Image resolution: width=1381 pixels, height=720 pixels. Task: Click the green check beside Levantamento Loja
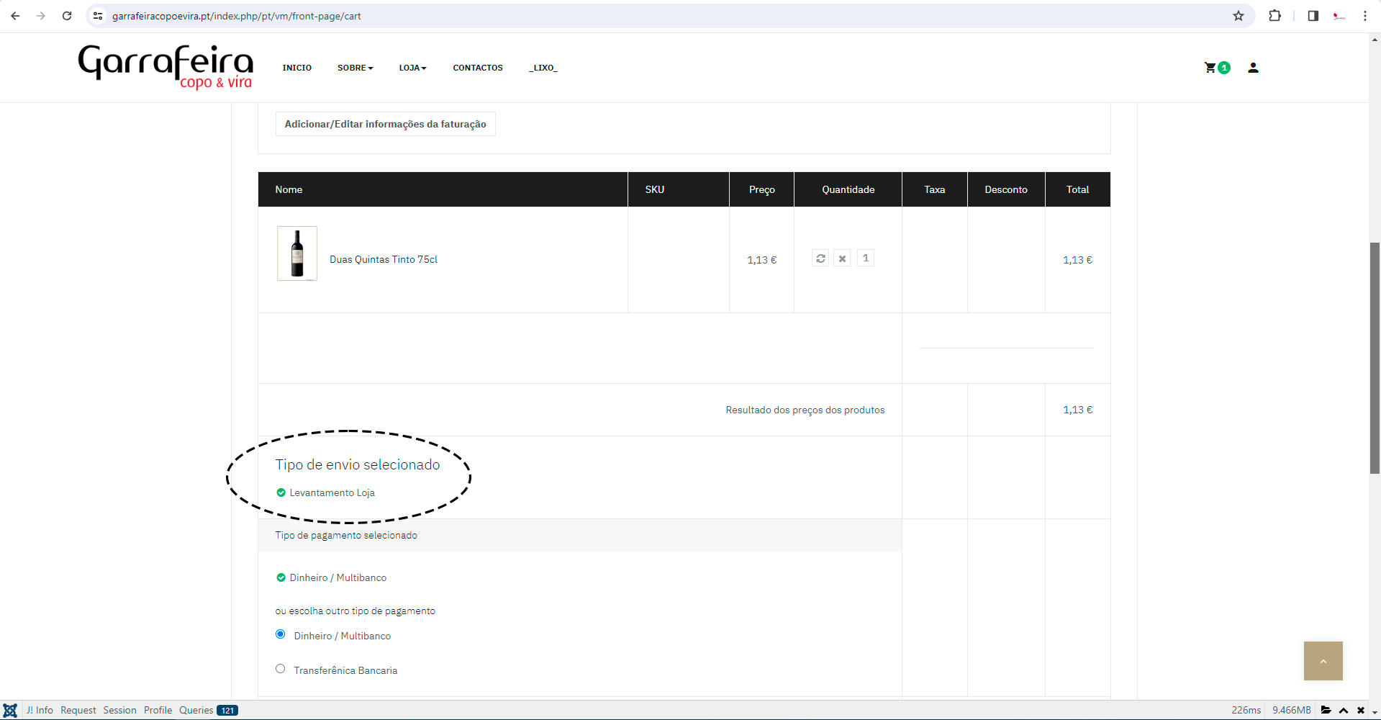[281, 492]
